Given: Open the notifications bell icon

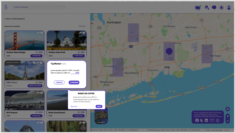Looking at the screenshot, I should tap(221, 8).
